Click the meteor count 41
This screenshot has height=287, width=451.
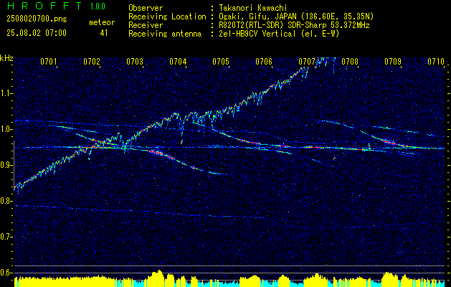(104, 33)
